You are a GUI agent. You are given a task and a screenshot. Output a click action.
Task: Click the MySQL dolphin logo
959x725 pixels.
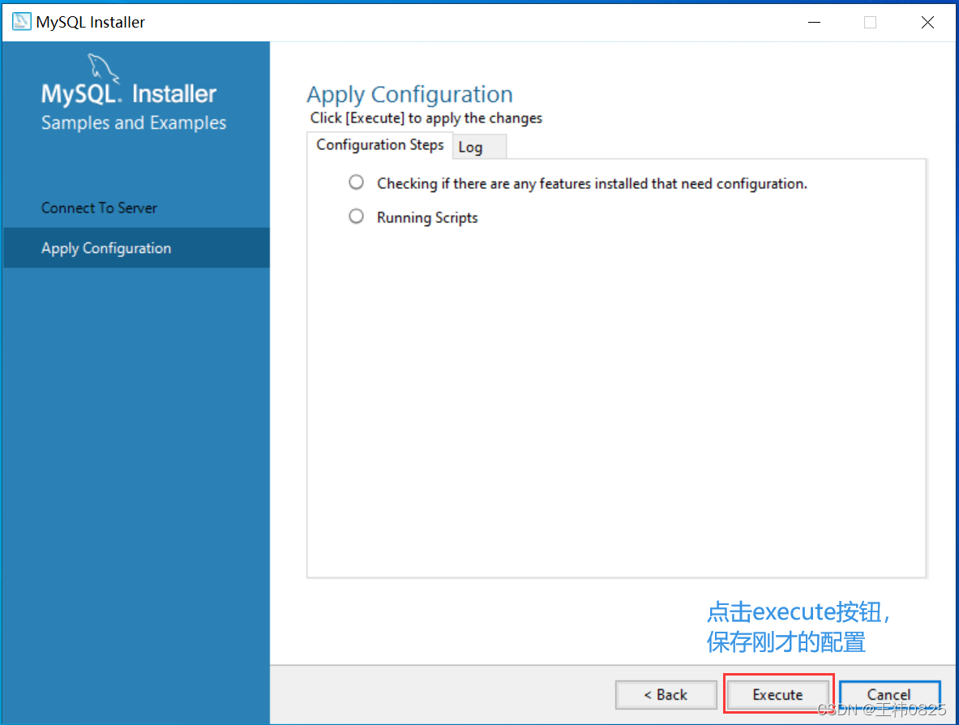pyautogui.click(x=104, y=67)
